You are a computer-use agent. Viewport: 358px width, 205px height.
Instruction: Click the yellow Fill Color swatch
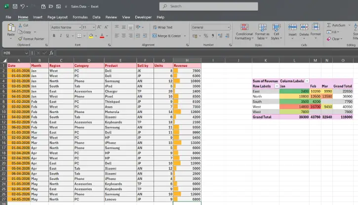(91, 36)
